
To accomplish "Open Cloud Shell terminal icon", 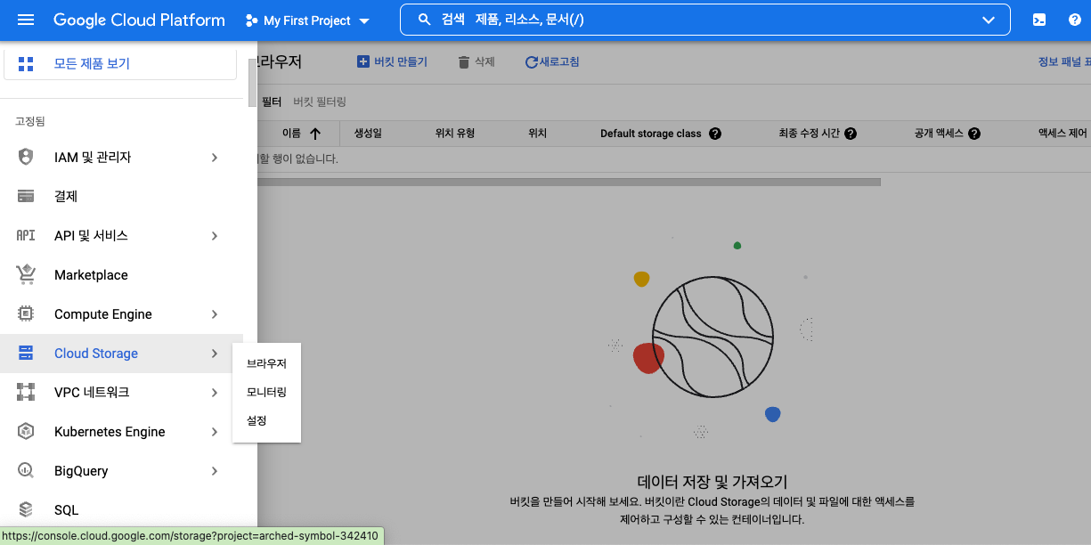I will 1038,20.
